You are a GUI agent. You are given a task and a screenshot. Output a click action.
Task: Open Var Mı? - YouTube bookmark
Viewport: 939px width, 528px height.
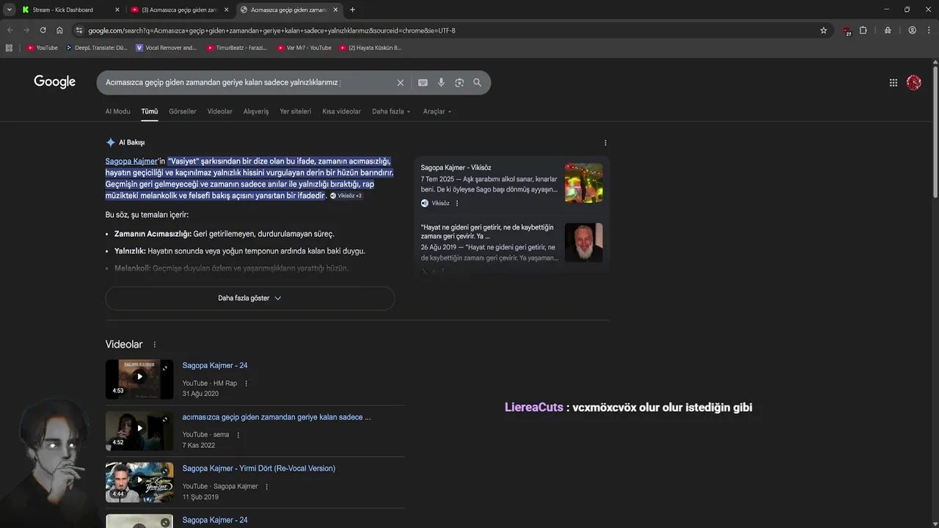click(x=304, y=48)
